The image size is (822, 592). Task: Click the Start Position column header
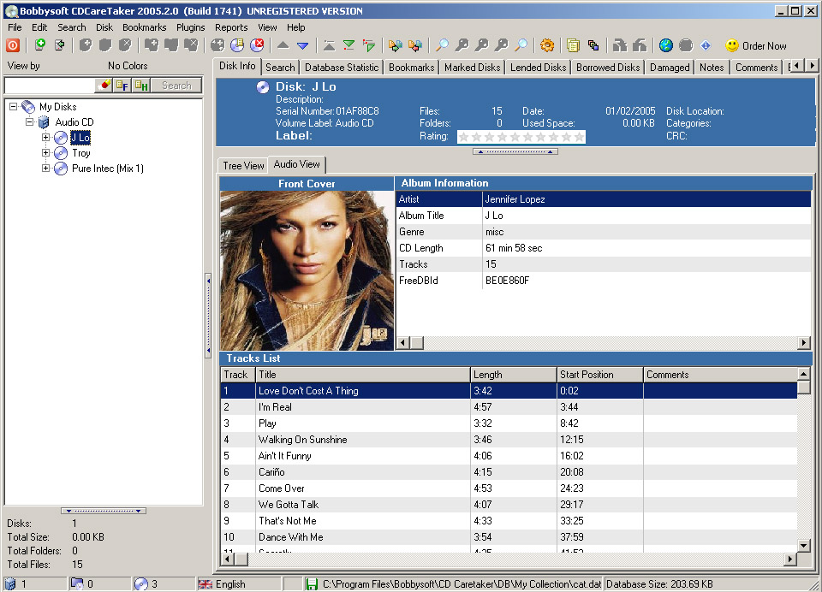pyautogui.click(x=599, y=375)
